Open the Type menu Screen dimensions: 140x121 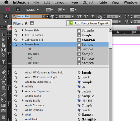[x=74, y=3]
